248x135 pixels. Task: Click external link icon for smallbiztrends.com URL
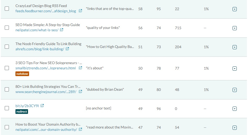tap(80, 68)
